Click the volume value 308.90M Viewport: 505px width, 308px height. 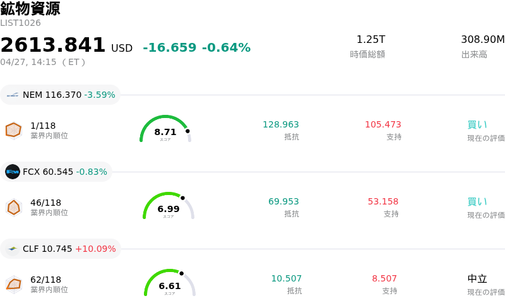483,39
